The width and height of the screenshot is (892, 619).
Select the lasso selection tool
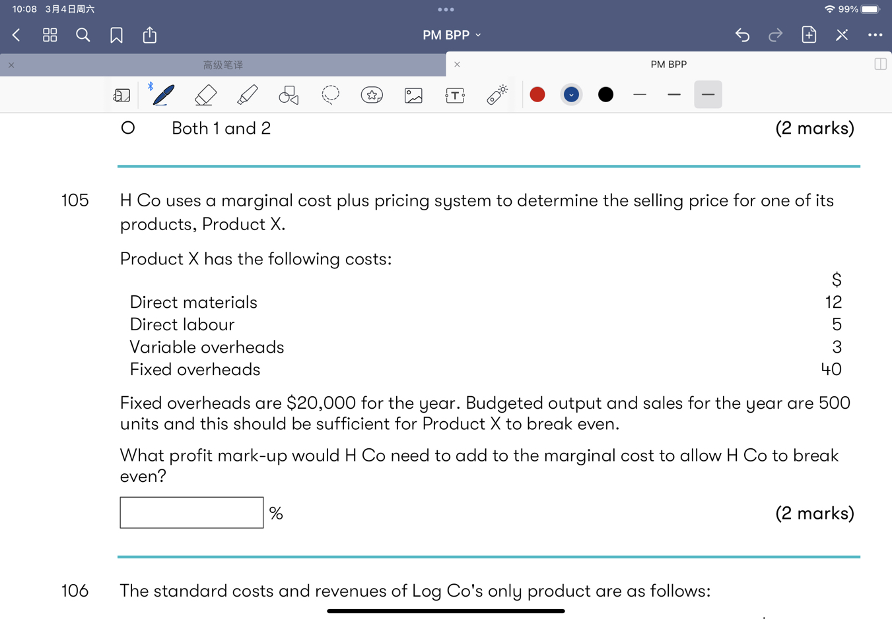330,95
